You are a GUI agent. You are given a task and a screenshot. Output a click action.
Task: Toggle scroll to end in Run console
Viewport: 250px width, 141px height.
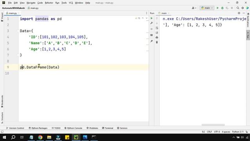click(x=157, y=33)
